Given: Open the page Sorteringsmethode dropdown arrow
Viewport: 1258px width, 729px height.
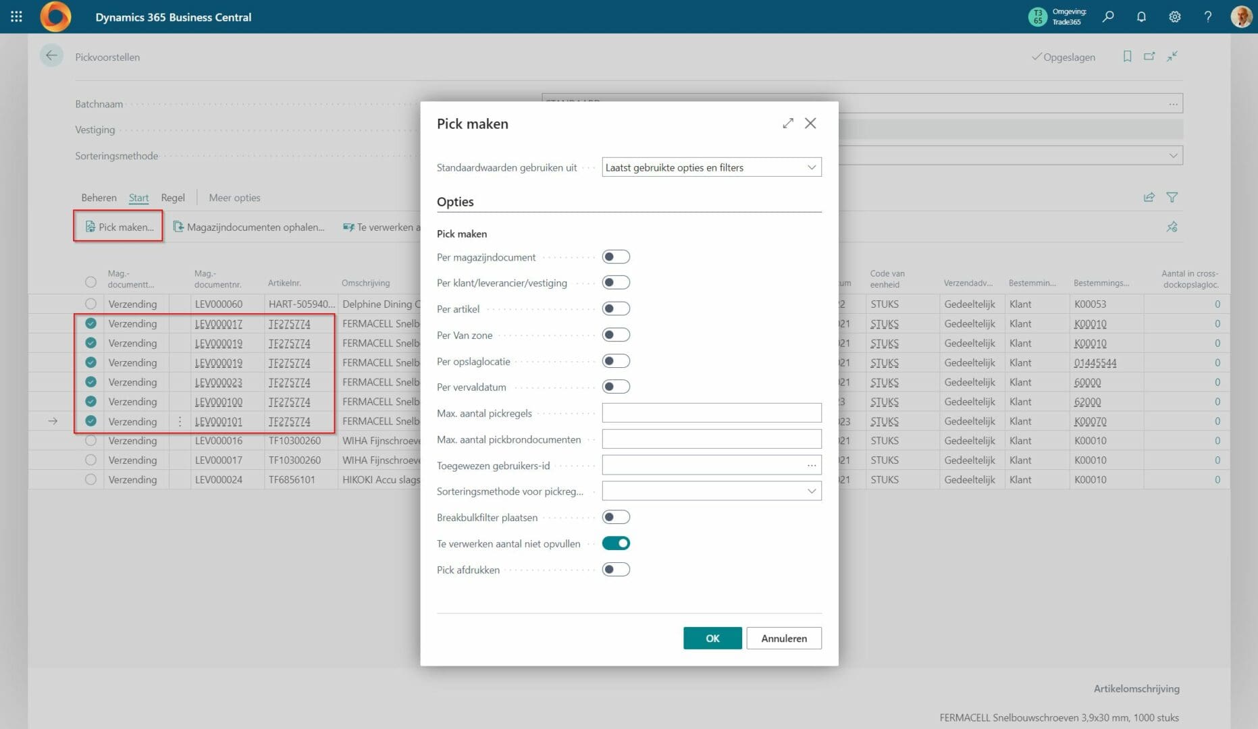Looking at the screenshot, I should click(1173, 156).
